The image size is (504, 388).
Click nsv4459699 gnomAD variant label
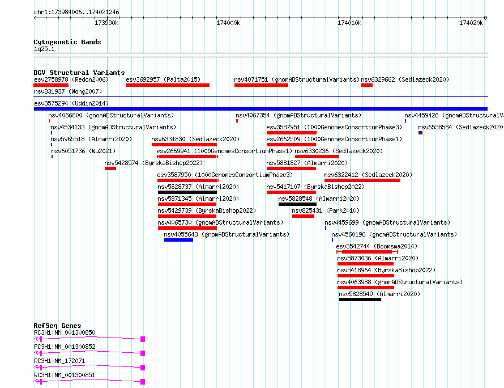pos(387,222)
